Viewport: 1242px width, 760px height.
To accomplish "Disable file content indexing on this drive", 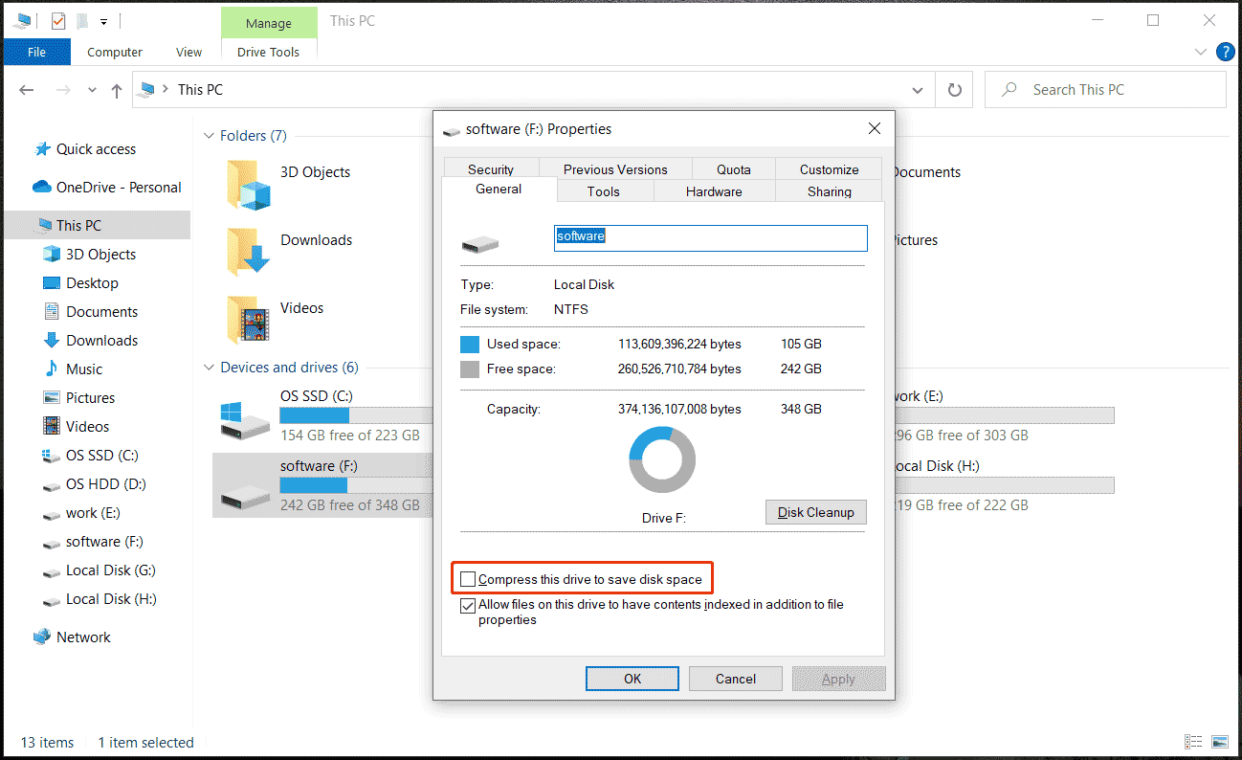I will [x=468, y=605].
